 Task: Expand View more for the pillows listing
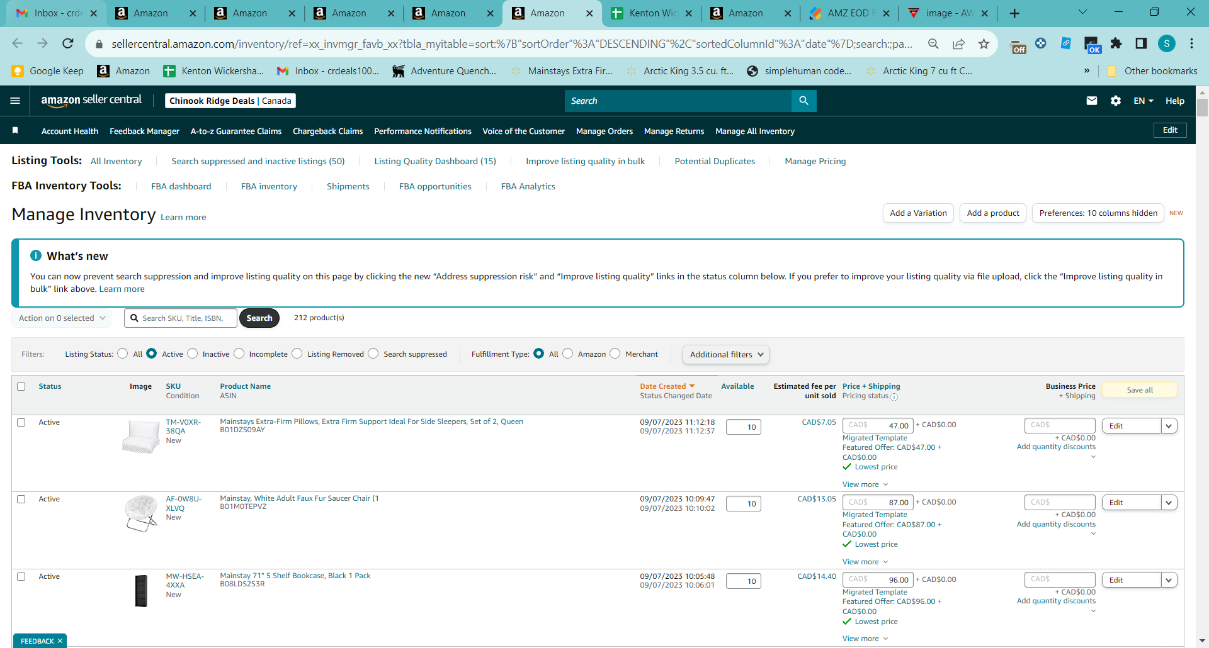(865, 484)
